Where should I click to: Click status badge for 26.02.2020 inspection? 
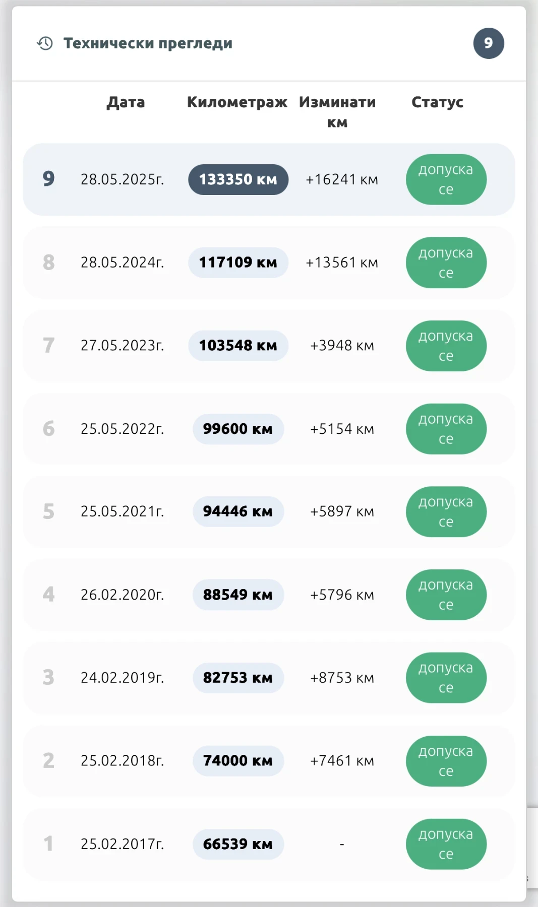[x=446, y=595]
